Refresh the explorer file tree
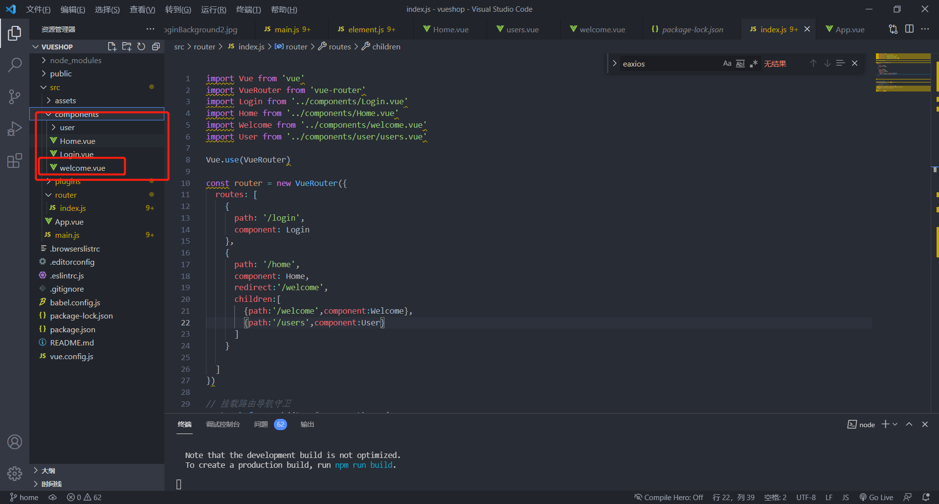Screen dimensions: 939x504 point(141,46)
